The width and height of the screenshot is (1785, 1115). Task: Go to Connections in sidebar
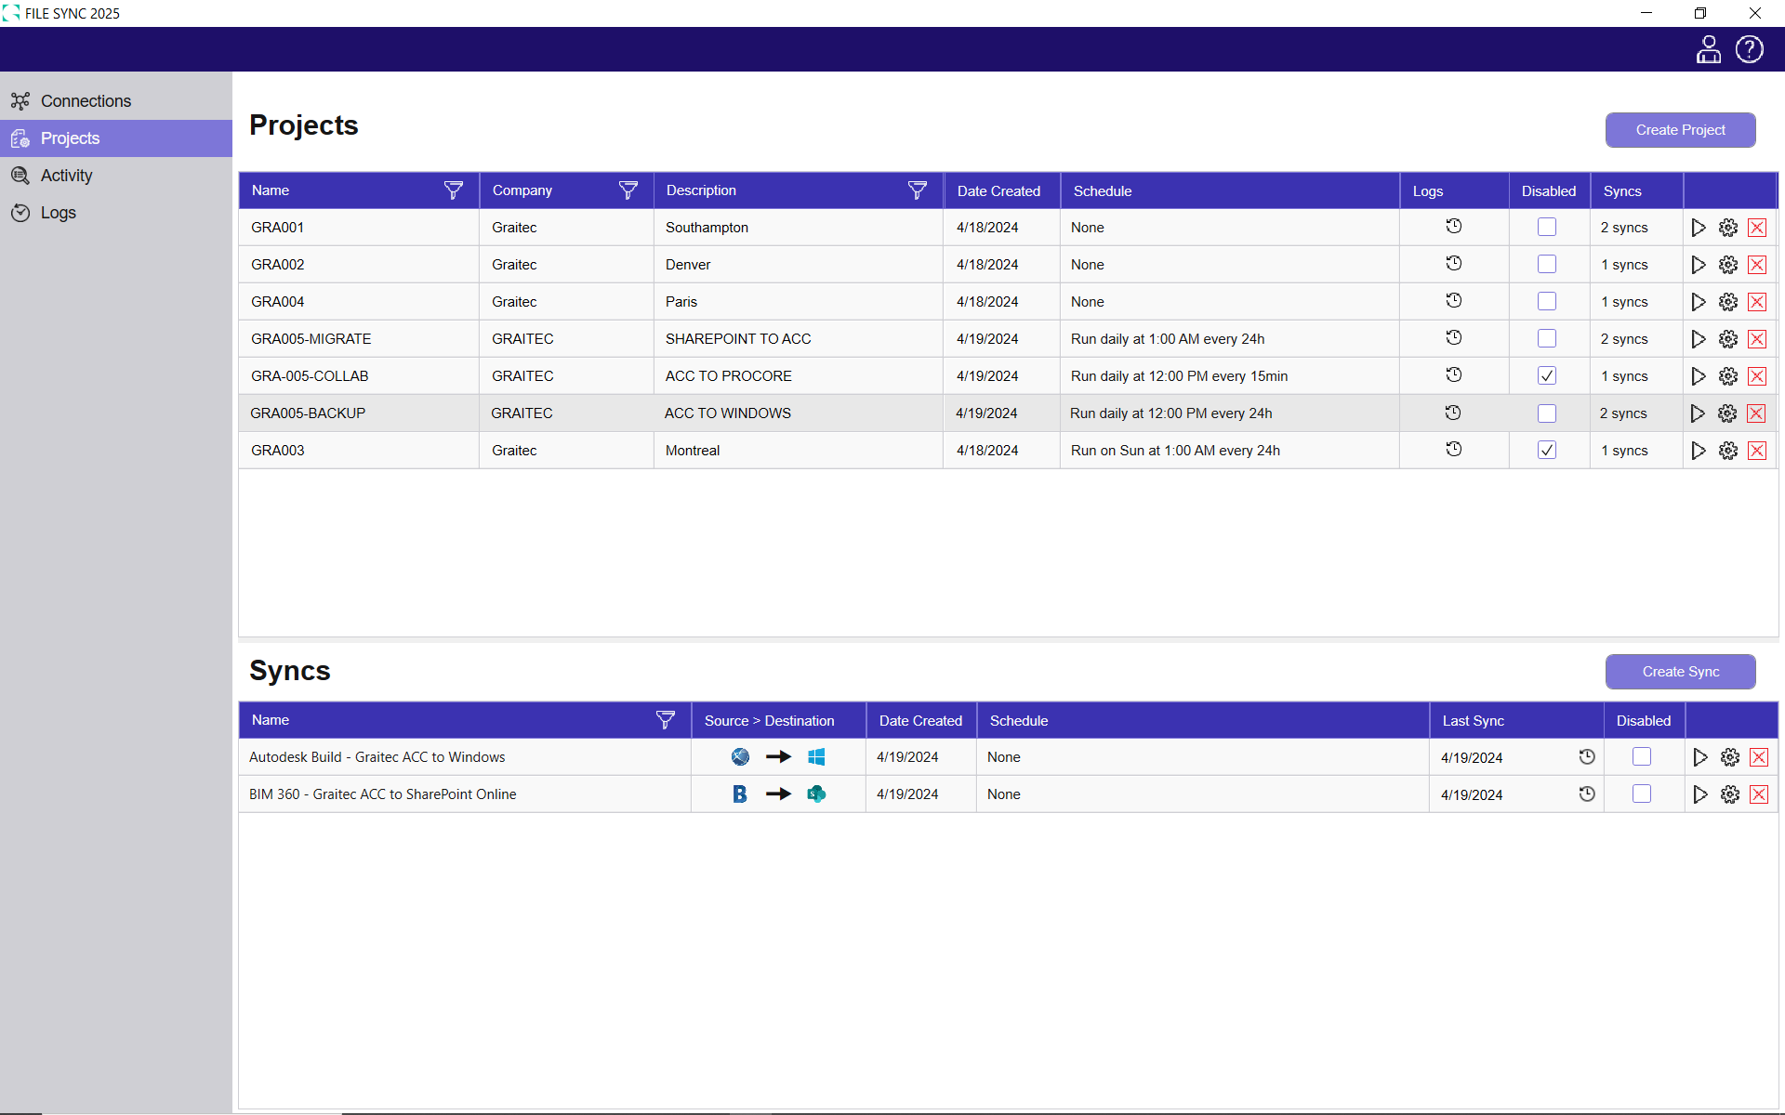click(86, 101)
